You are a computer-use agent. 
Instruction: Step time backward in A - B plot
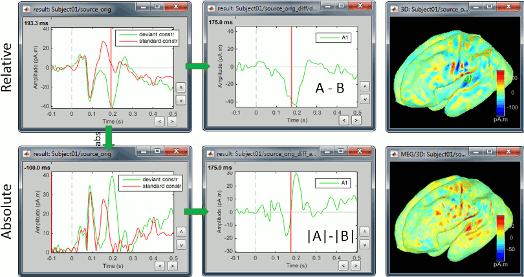pos(345,120)
